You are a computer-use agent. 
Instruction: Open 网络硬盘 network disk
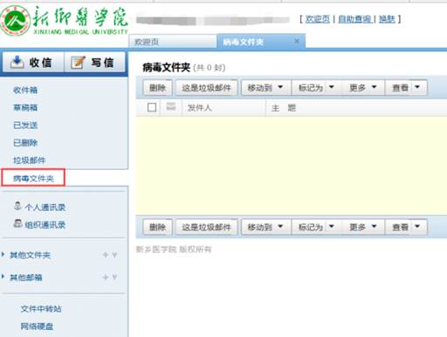tap(37, 327)
